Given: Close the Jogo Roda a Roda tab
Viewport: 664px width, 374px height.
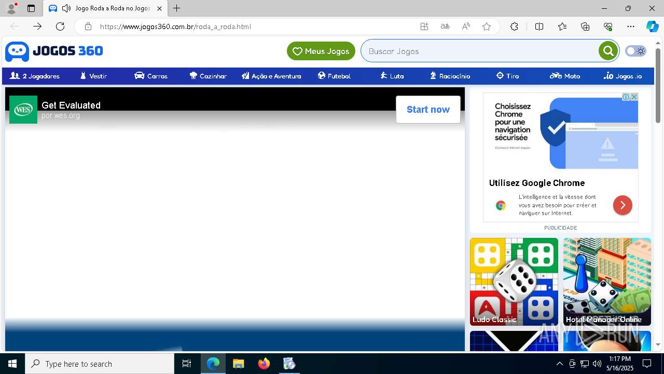Looking at the screenshot, I should pyautogui.click(x=159, y=8).
